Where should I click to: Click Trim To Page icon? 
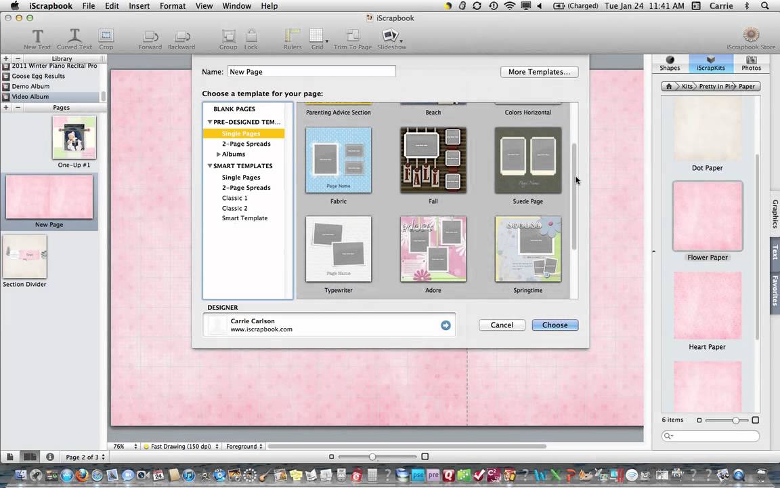point(353,35)
